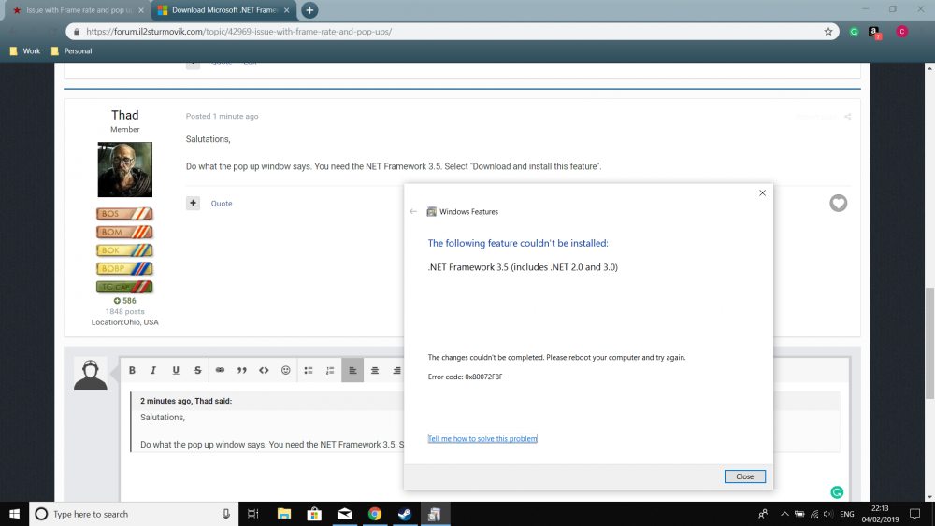The width and height of the screenshot is (935, 526).
Task: Click 'Tell me how to solve this problem' link
Action: point(482,439)
